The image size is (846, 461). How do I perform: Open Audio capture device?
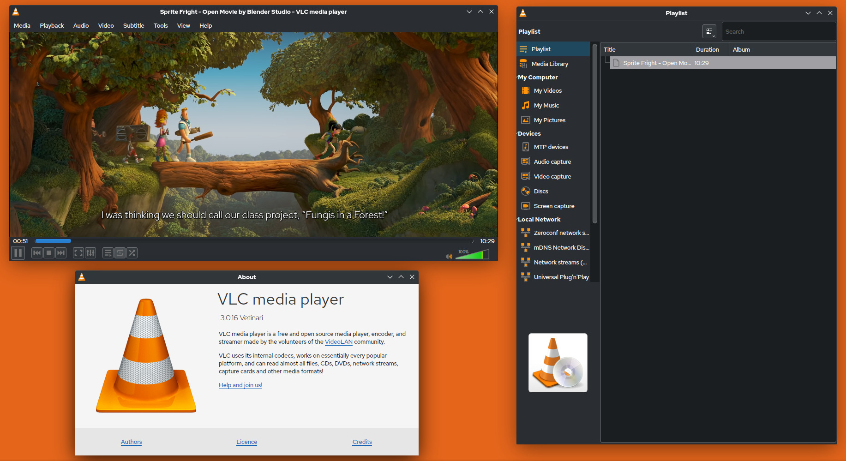(552, 162)
